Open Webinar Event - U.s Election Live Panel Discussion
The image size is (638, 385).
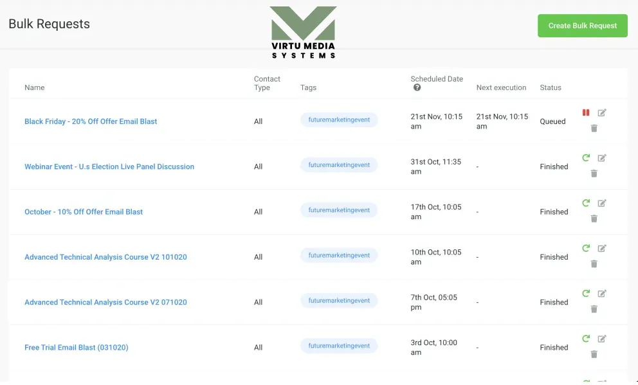(x=109, y=166)
